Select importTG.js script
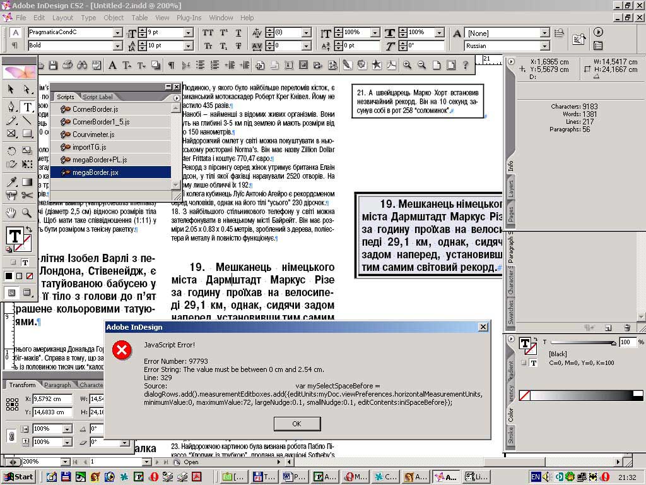 tap(110, 147)
